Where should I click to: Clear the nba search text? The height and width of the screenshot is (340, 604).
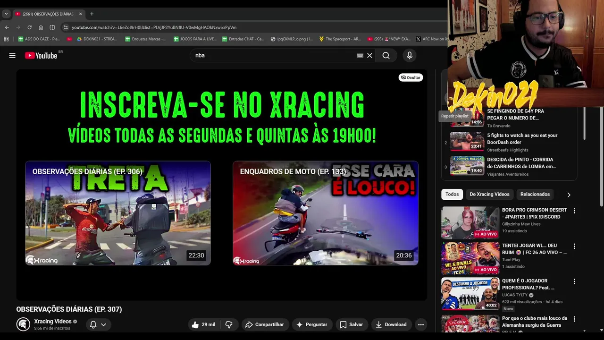(369, 55)
